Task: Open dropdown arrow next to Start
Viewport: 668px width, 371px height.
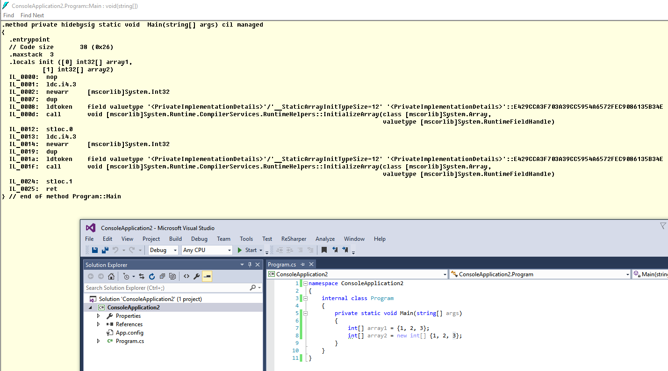Action: click(261, 250)
